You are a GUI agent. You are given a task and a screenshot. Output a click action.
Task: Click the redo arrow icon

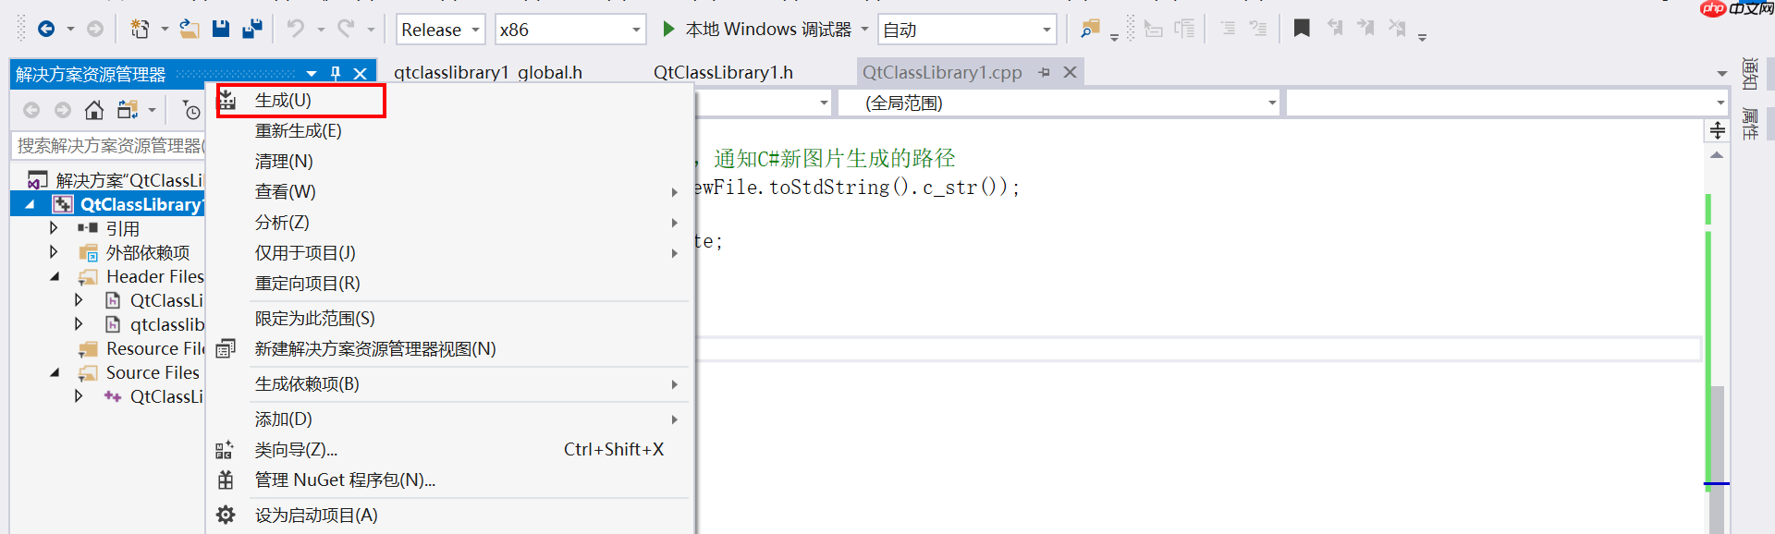(346, 30)
